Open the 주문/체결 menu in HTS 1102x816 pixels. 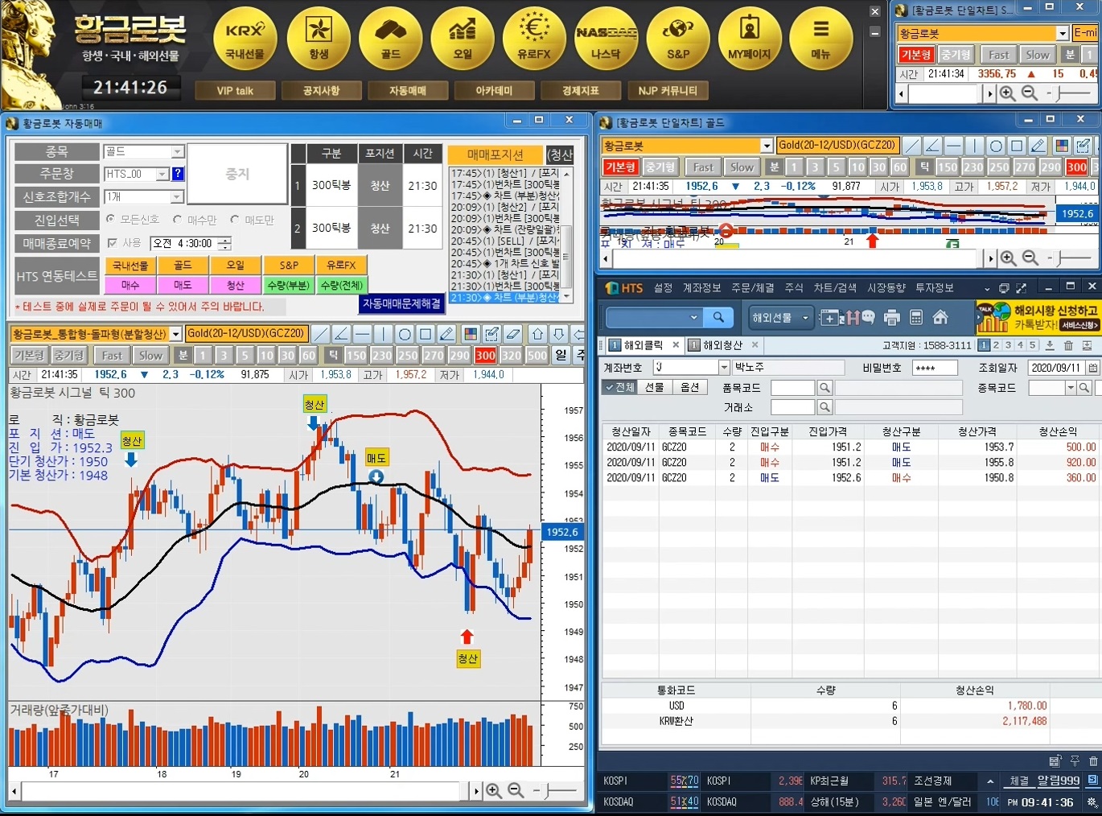[x=753, y=288]
